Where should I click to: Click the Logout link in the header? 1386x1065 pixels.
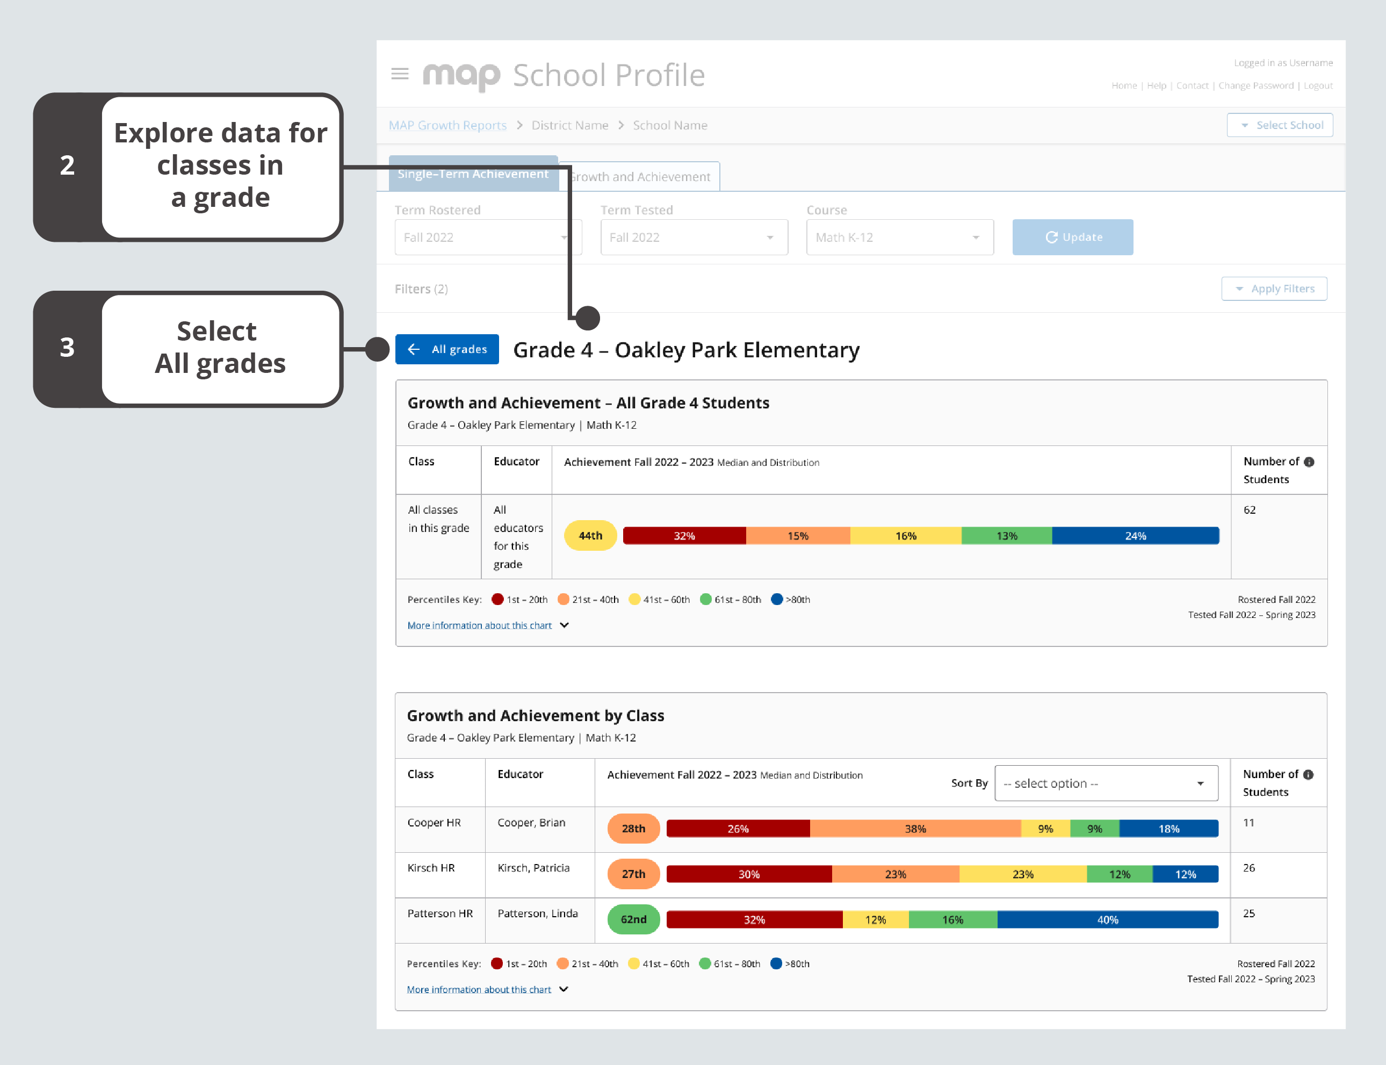point(1318,85)
